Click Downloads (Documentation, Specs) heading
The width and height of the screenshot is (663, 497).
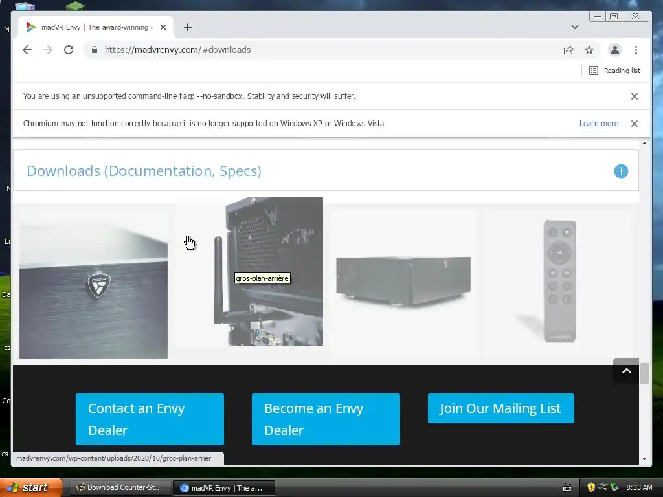pos(144,171)
